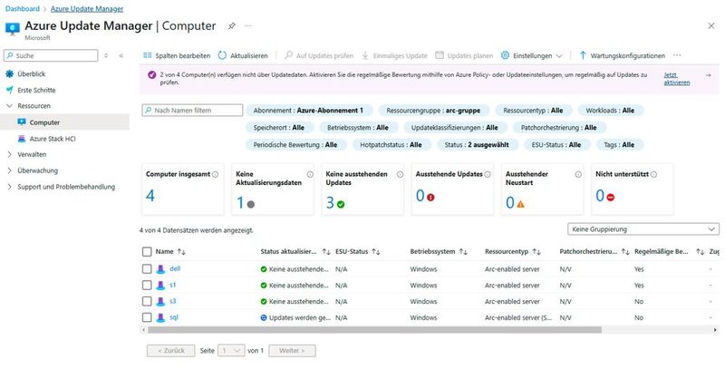
Task: Sort by Patchorchestrierung column arrows
Action: (x=625, y=252)
